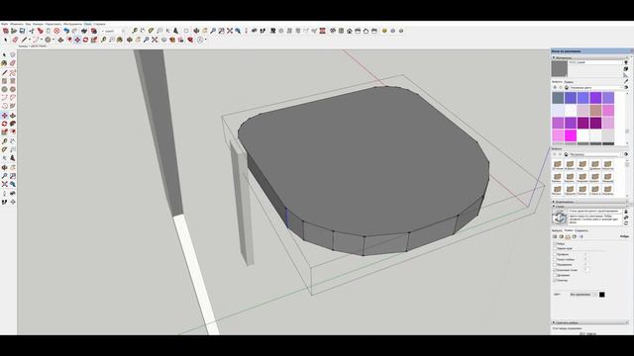Open the Инструменты menu
The width and height of the screenshot is (634, 356).
[x=72, y=24]
